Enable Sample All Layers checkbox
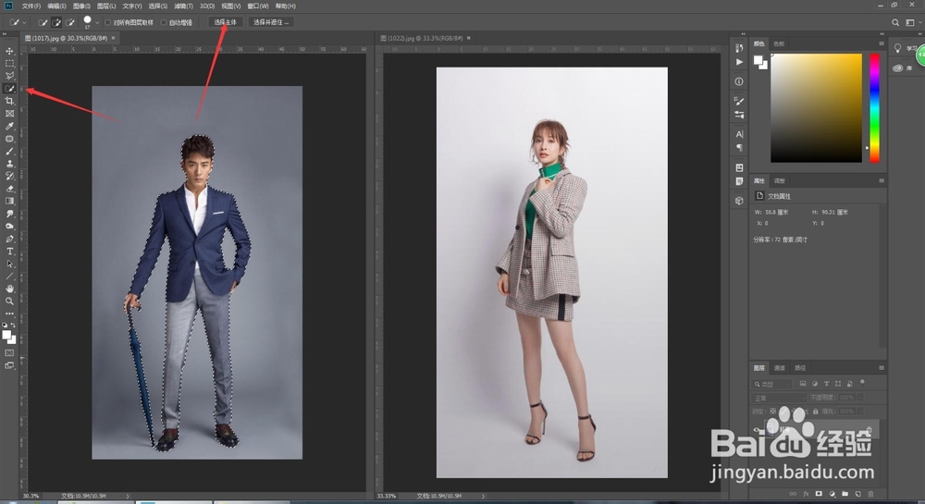This screenshot has width=925, height=504. pos(108,22)
